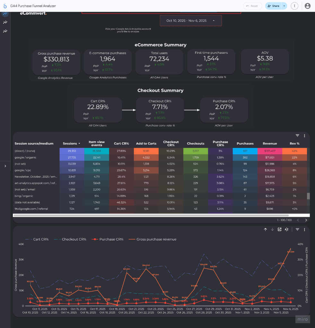Click the E-commerce purchases scorecard

[108, 62]
